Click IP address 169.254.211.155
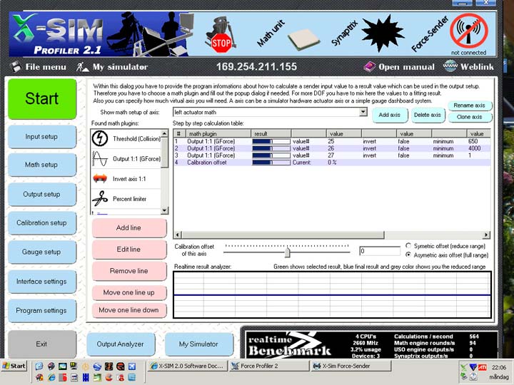This screenshot has height=385, width=514. pos(256,67)
